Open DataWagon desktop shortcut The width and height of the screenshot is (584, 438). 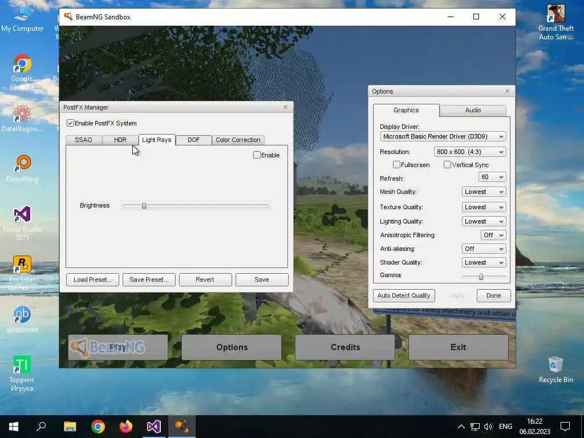(22, 119)
